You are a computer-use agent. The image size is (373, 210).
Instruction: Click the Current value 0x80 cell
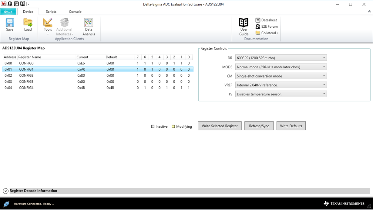click(x=81, y=75)
